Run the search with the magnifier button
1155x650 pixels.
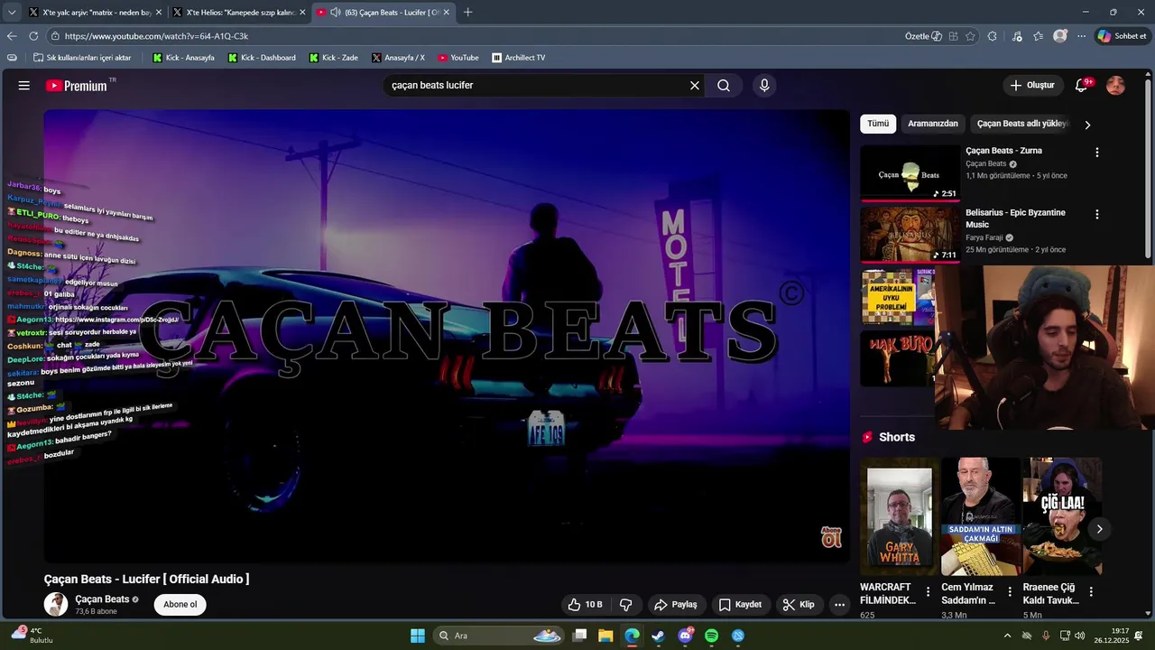(x=724, y=86)
